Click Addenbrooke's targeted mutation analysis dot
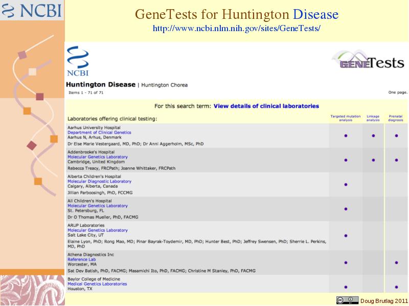Viewport: 409px width, 306px height. [x=346, y=160]
